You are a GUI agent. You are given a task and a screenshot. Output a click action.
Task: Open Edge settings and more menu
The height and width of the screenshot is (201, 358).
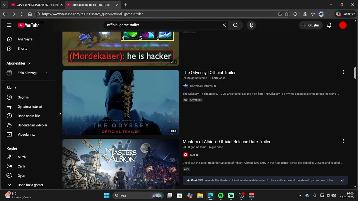point(329,14)
